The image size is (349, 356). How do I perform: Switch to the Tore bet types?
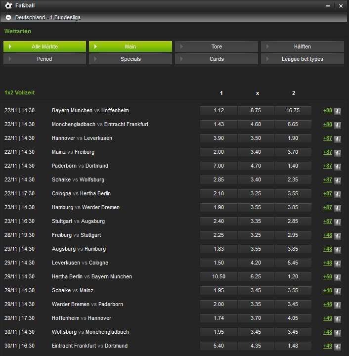point(217,46)
